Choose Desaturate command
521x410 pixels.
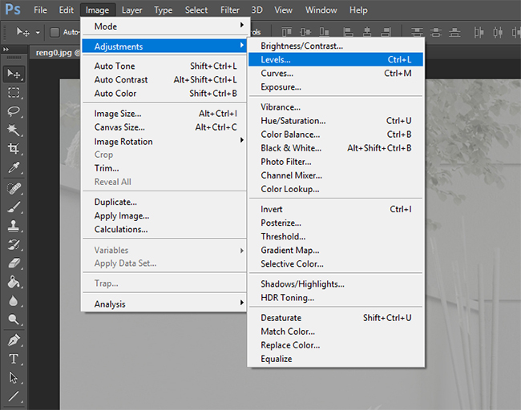click(336, 318)
